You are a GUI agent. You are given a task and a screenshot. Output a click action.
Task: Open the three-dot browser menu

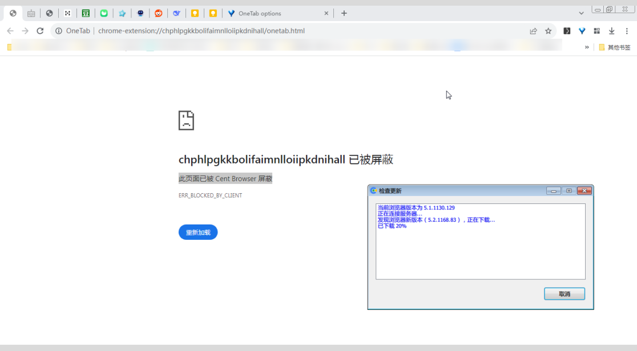click(x=627, y=31)
